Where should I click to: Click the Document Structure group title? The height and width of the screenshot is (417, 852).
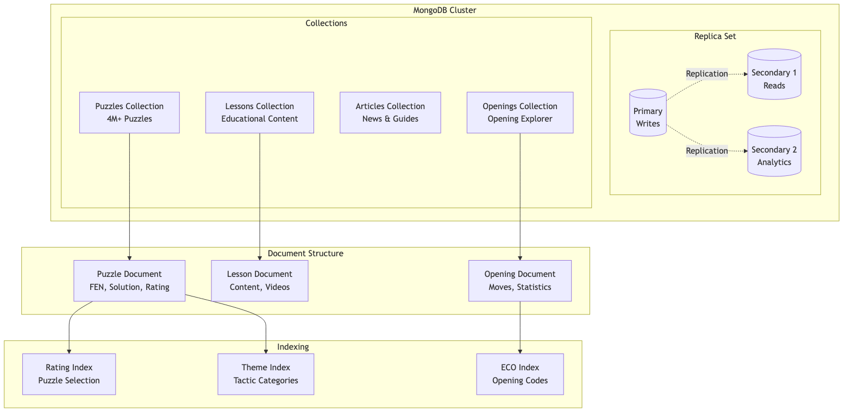pyautogui.click(x=305, y=253)
